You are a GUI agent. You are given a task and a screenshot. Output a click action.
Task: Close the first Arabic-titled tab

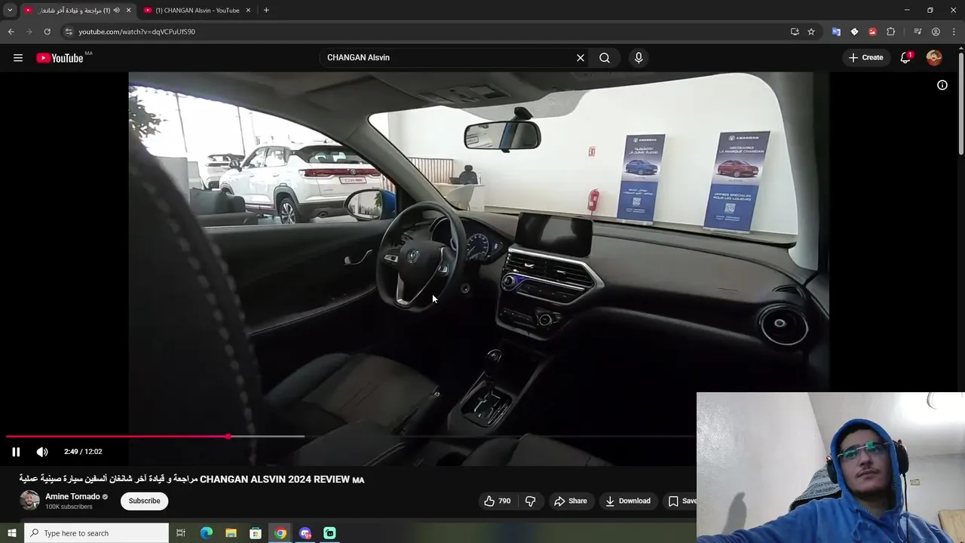coord(128,10)
